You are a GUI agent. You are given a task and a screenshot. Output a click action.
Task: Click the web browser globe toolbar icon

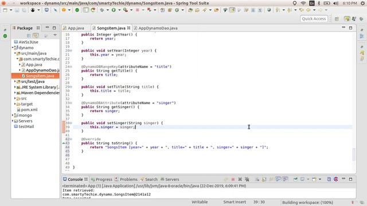click(x=269, y=10)
